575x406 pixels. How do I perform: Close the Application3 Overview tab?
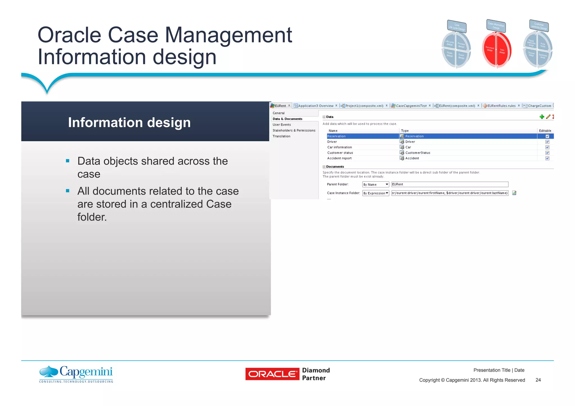point(336,105)
